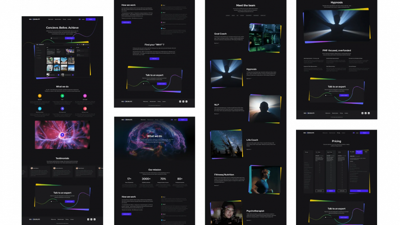Click the middle social icon in the How we work page footer
Screen dimensions: 400x225
(x=183, y=102)
